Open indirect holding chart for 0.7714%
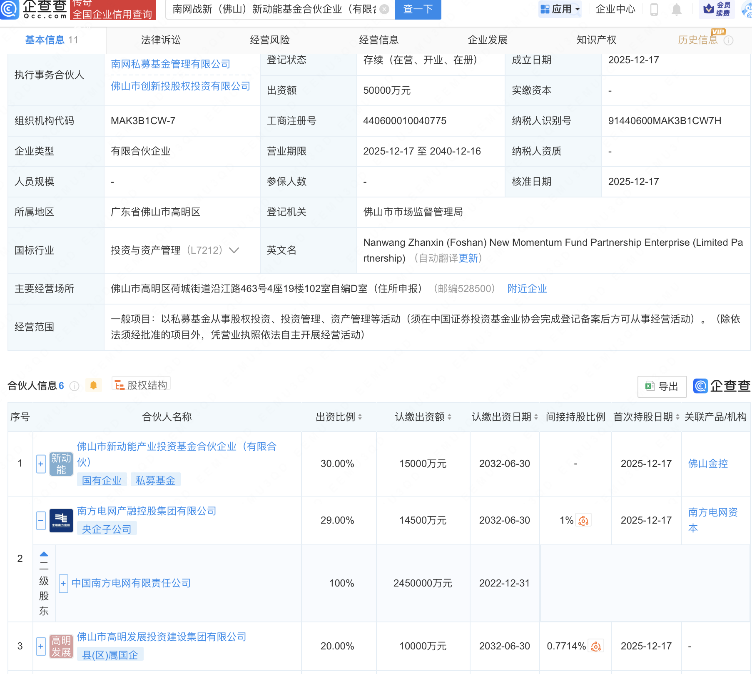The image size is (752, 674). (x=596, y=646)
